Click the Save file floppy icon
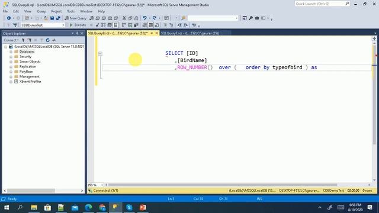The height and width of the screenshot is (213, 379). [x=52, y=18]
